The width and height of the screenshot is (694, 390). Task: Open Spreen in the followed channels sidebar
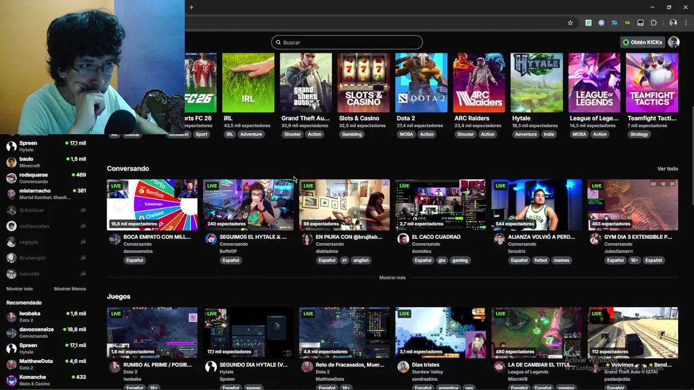click(46, 146)
